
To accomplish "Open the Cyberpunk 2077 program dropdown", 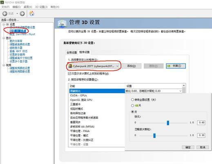I will pos(94,66).
